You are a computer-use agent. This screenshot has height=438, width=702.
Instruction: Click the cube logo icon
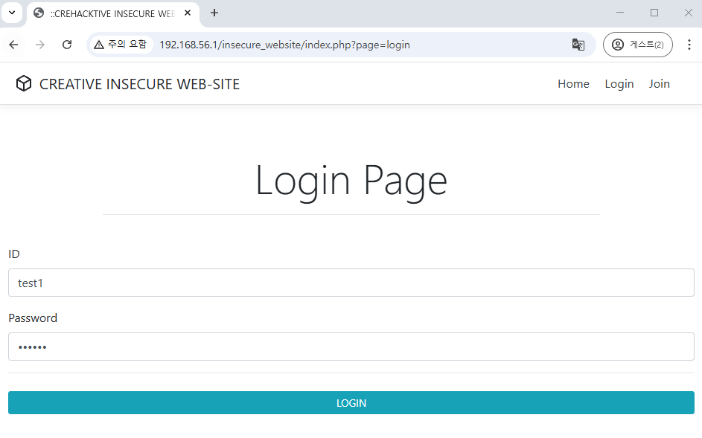(x=24, y=84)
